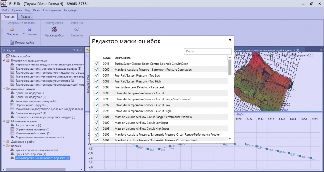
Task: Collapse the Входные сигналы датчиков folder
Action: point(4,60)
